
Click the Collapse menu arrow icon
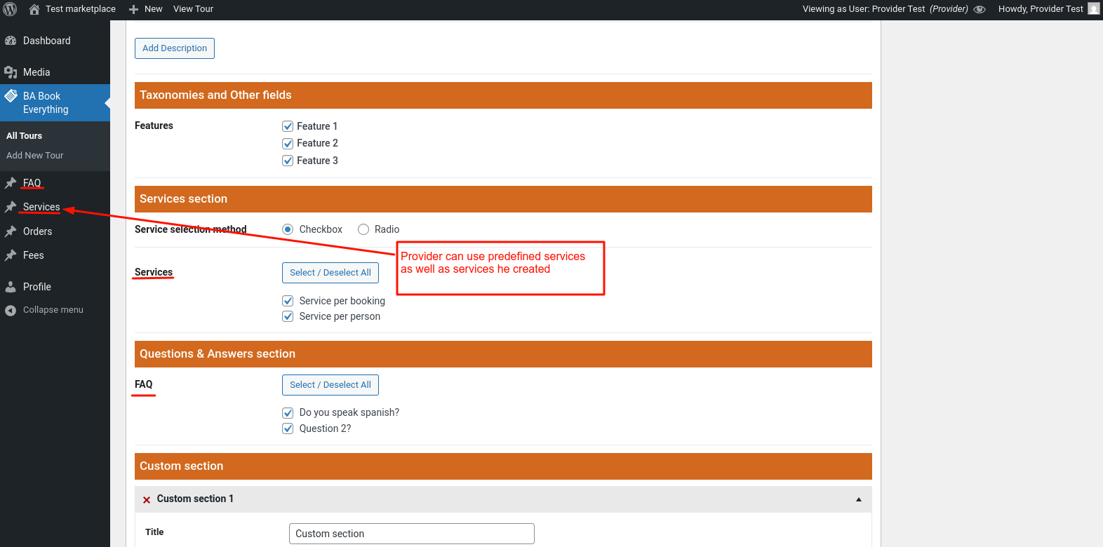coord(11,310)
